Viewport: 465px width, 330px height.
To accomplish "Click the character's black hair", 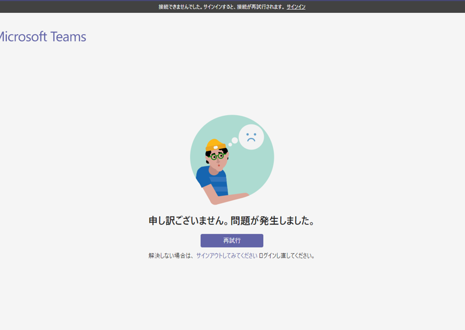I will [x=209, y=154].
